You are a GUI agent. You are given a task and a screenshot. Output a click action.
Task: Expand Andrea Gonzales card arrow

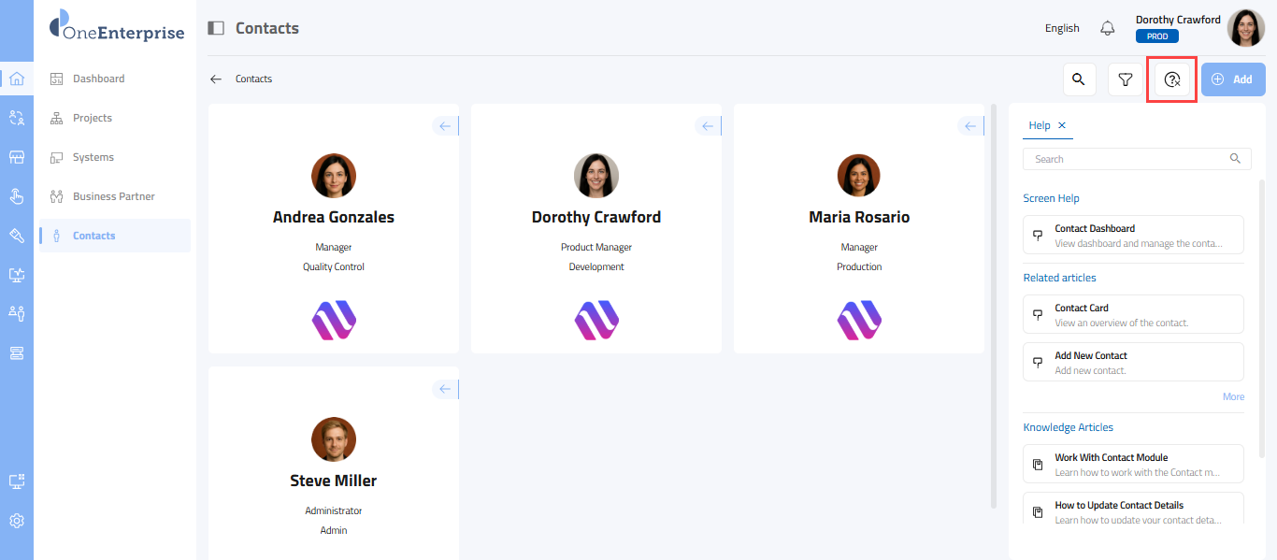click(x=445, y=126)
